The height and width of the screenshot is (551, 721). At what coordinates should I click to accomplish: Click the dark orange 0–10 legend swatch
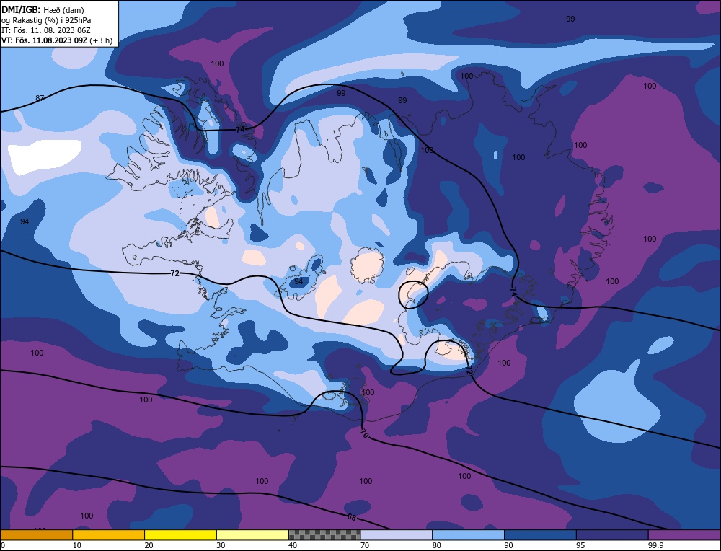(x=36, y=535)
